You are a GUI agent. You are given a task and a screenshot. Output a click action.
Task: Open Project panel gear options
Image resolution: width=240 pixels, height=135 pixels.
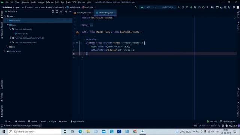tap(66, 12)
